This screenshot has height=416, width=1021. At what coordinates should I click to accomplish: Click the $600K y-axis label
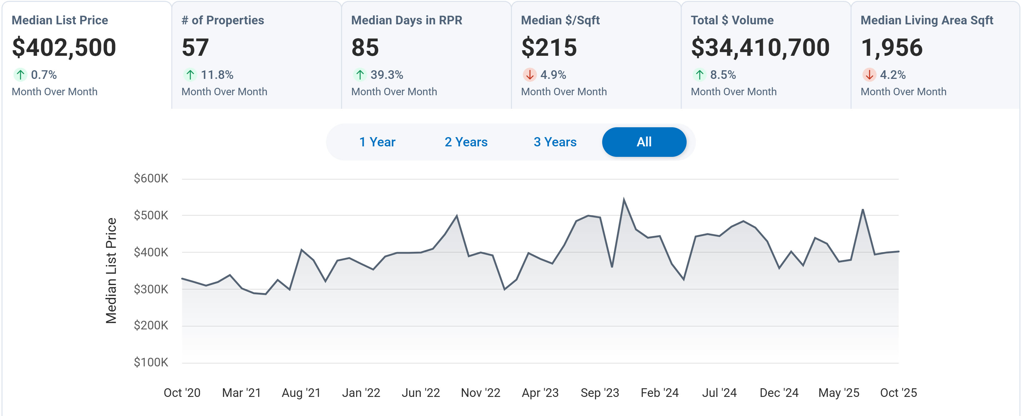[151, 178]
